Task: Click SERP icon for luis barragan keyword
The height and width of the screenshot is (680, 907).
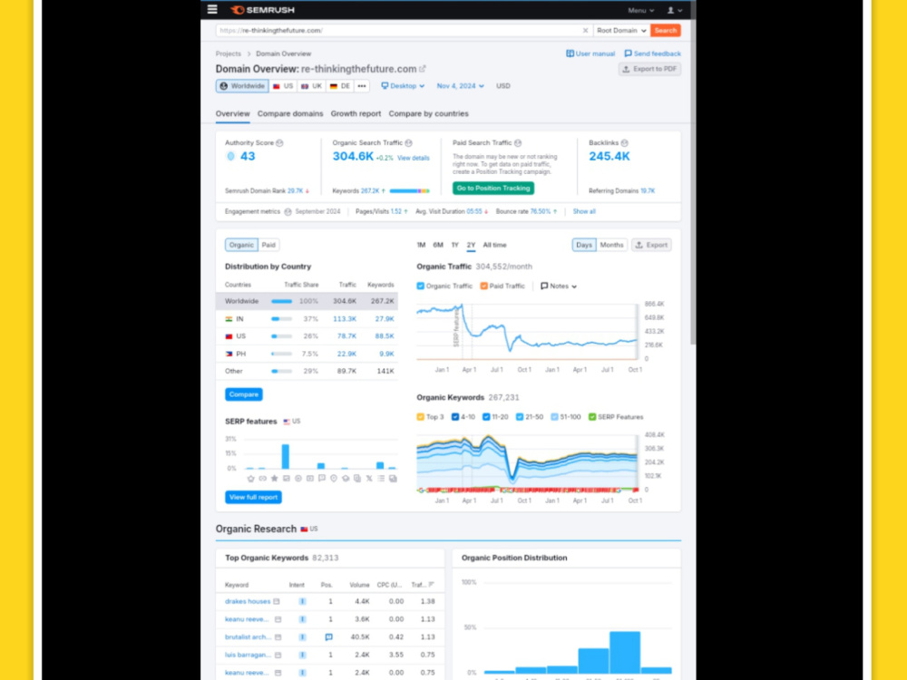Action: pos(278,656)
